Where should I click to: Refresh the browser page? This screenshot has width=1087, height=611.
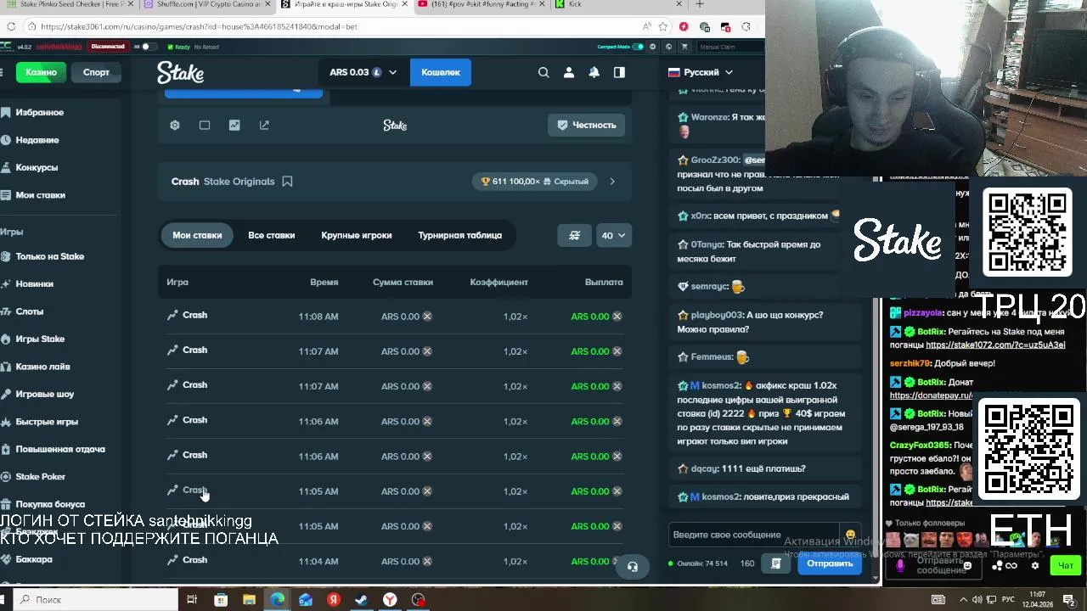click(x=11, y=26)
